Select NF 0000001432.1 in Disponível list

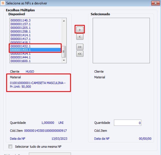tap(36, 46)
